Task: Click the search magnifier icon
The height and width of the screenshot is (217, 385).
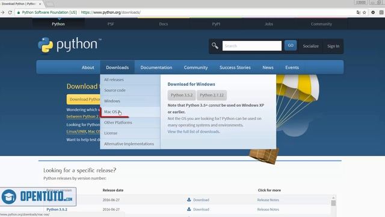Action: (215, 46)
